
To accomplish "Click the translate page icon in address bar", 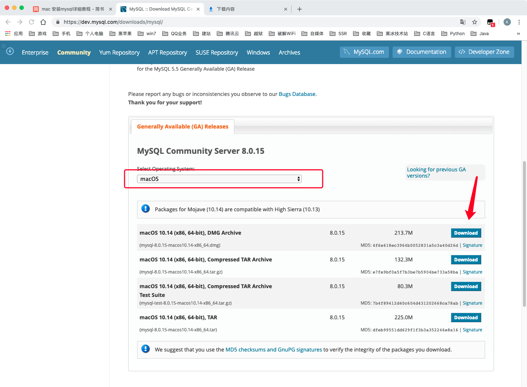I will click(x=463, y=22).
